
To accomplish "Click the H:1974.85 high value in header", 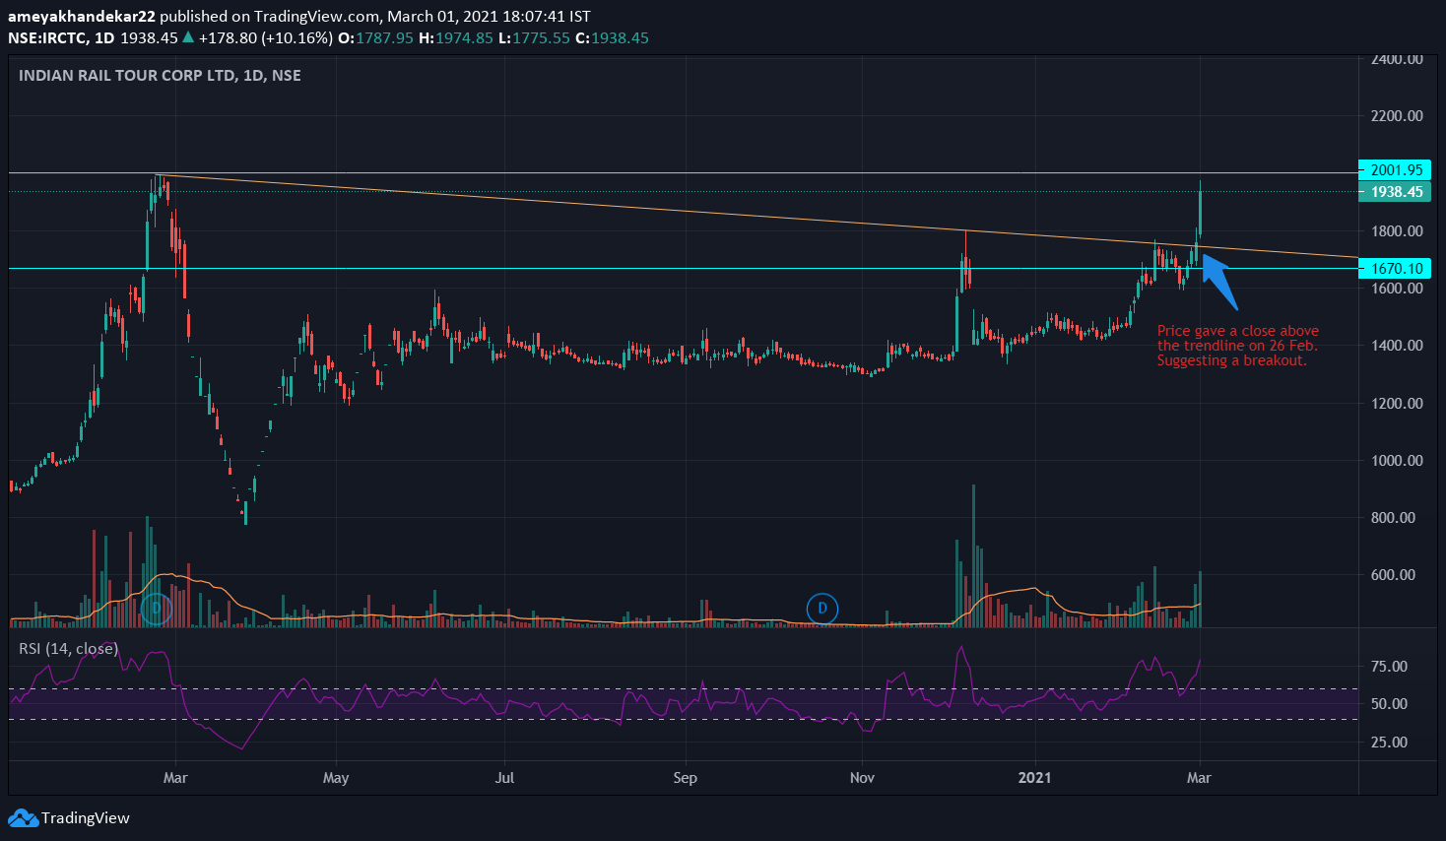I will [455, 38].
